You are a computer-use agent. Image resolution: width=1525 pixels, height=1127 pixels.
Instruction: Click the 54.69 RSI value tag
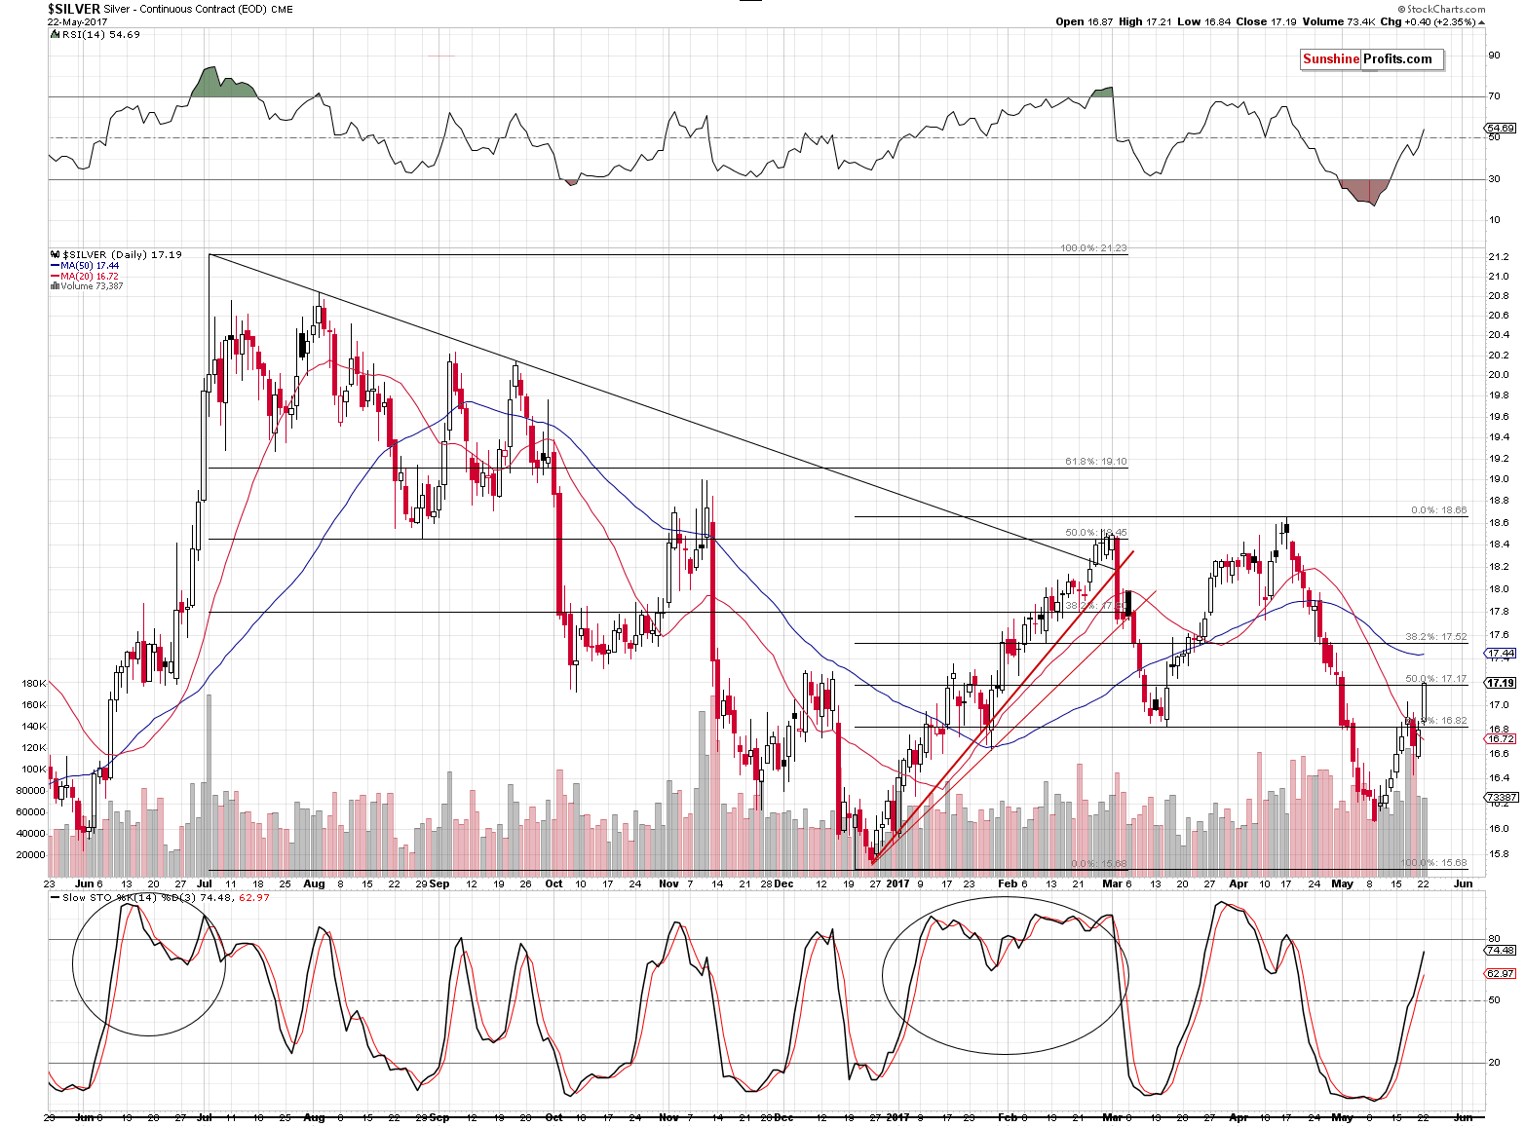click(1501, 129)
